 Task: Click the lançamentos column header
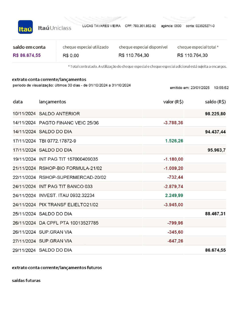pyautogui.click(x=52, y=102)
